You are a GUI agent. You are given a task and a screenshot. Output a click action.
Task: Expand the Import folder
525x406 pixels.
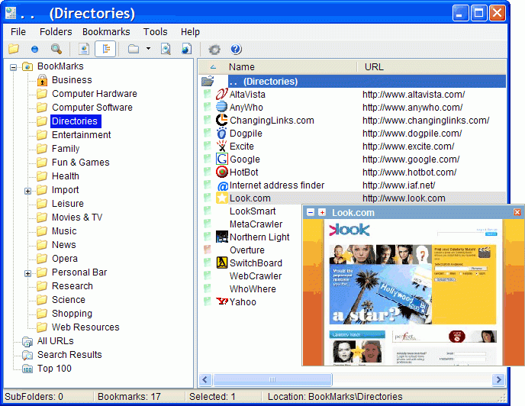27,191
